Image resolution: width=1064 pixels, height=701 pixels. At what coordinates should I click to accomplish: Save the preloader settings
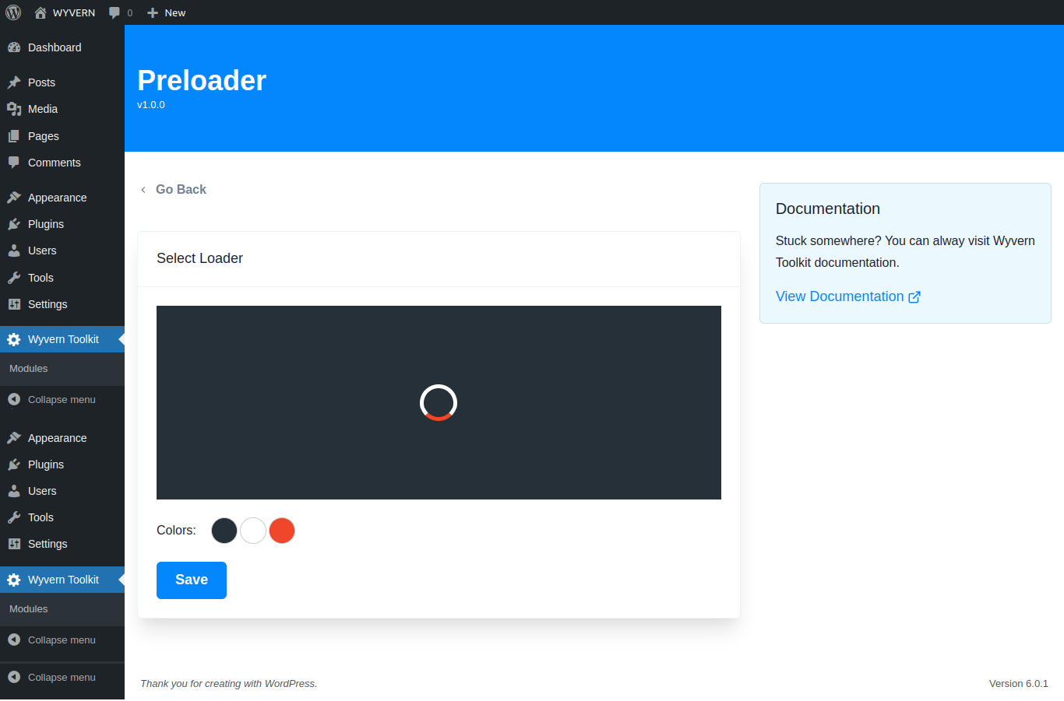click(x=192, y=580)
